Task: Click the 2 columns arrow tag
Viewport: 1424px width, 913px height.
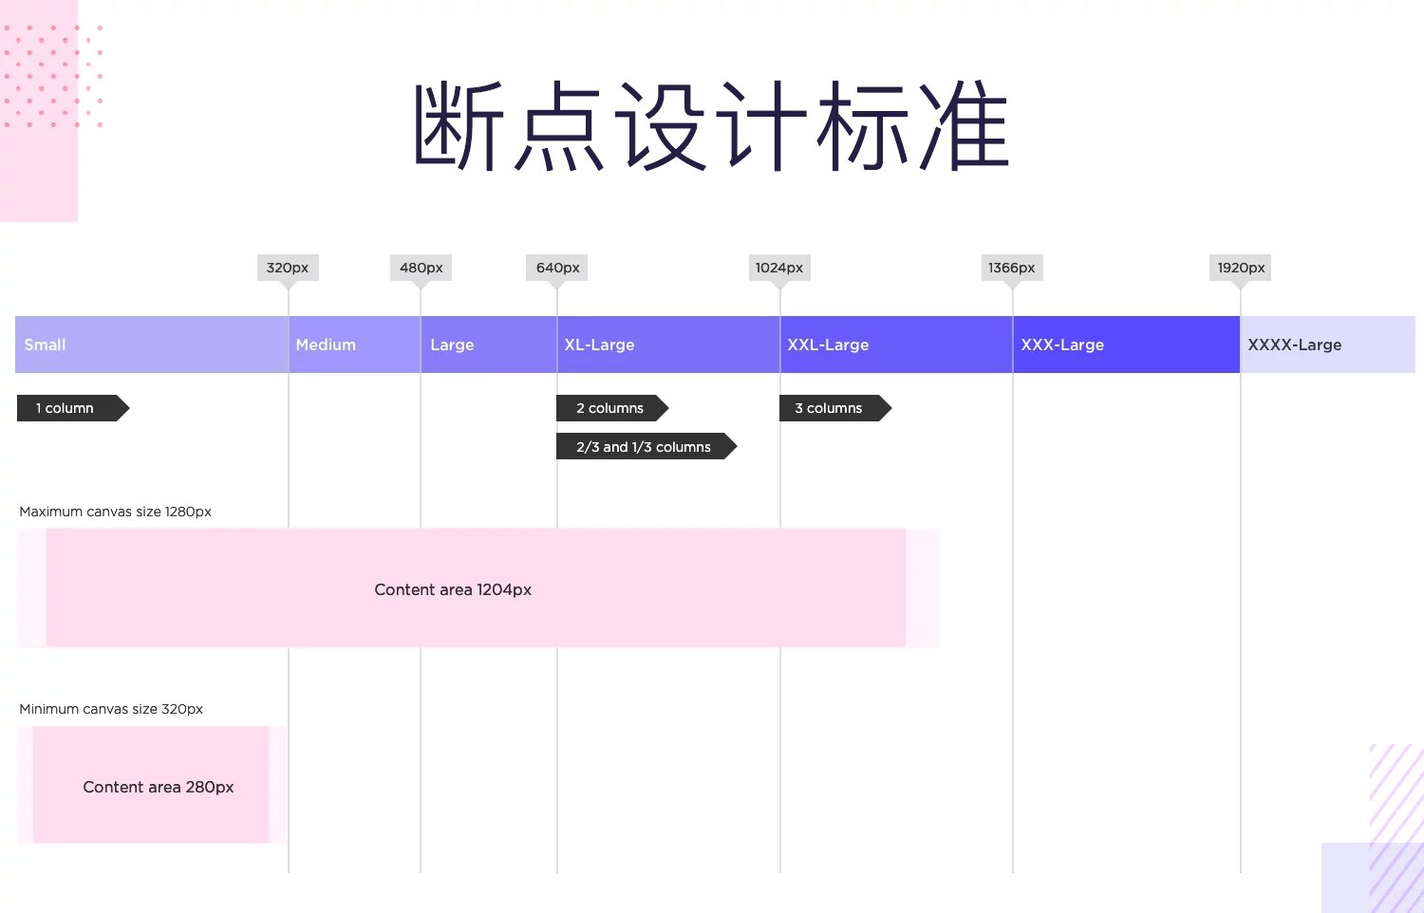Action: [612, 408]
